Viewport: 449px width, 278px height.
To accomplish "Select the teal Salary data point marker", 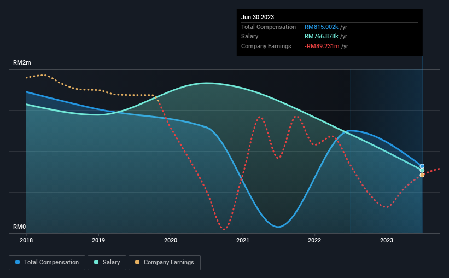I will click(x=422, y=170).
